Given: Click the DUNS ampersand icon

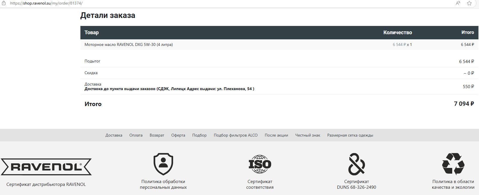Looking at the screenshot, I should point(356,164).
